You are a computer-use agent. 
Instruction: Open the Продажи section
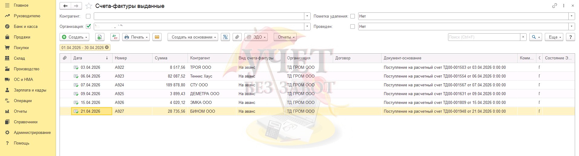22,37
